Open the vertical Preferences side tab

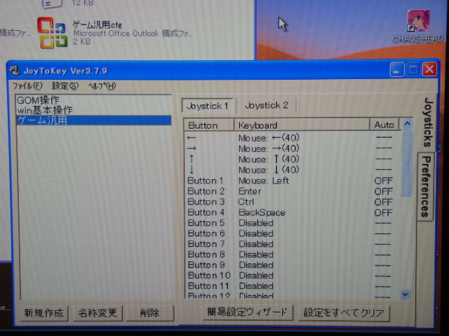[x=426, y=186]
